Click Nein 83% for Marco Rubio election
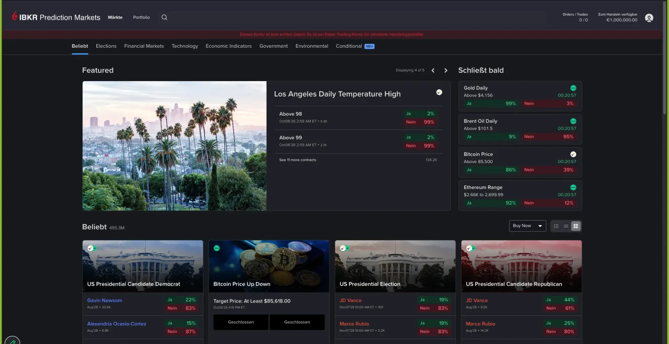This screenshot has height=344, width=669. click(434, 331)
